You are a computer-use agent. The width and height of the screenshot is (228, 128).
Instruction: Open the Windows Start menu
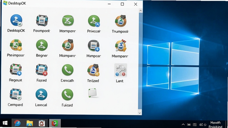pos(5,123)
